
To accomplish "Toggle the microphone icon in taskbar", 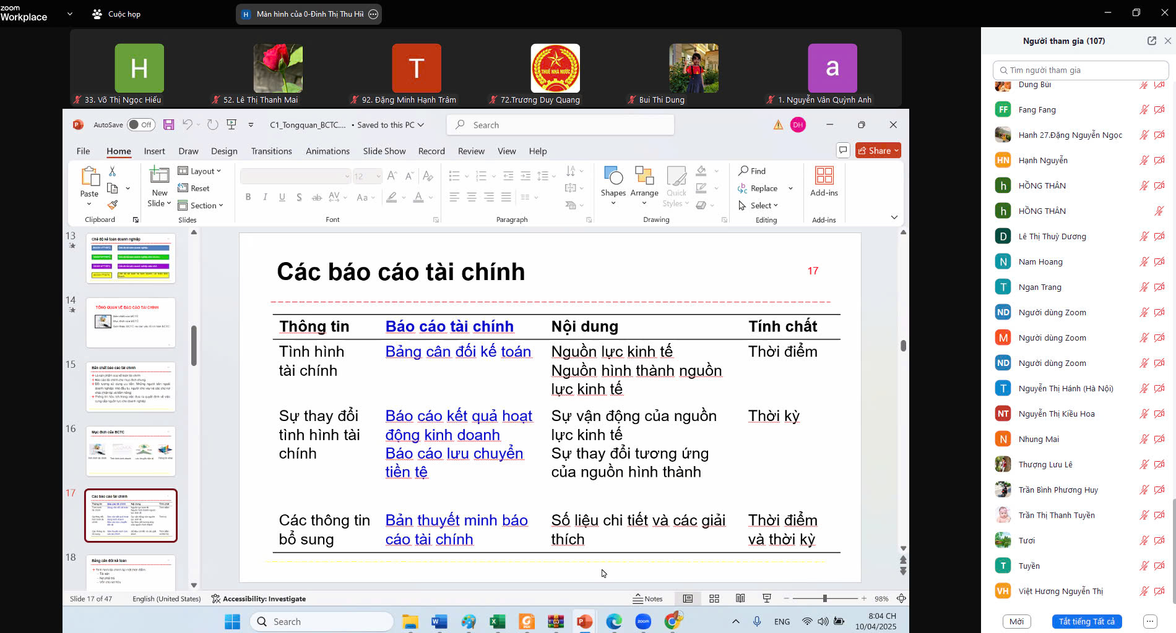I will (757, 621).
